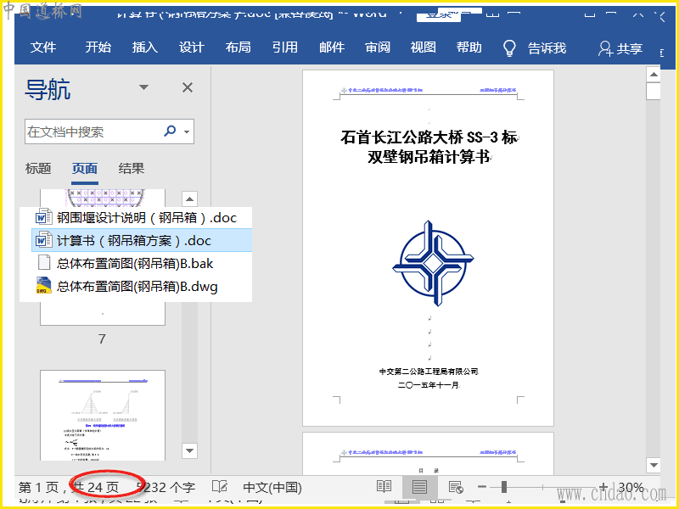Select the page thumbnail below page 7

pyautogui.click(x=103, y=415)
